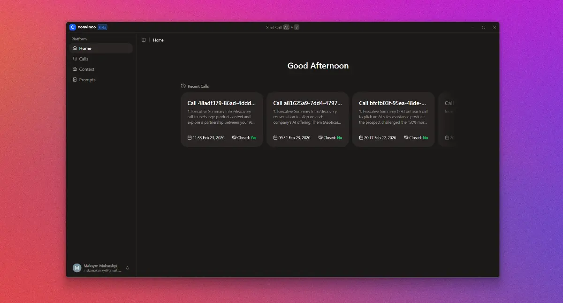Click the Home house icon in the sidebar

[75, 48]
